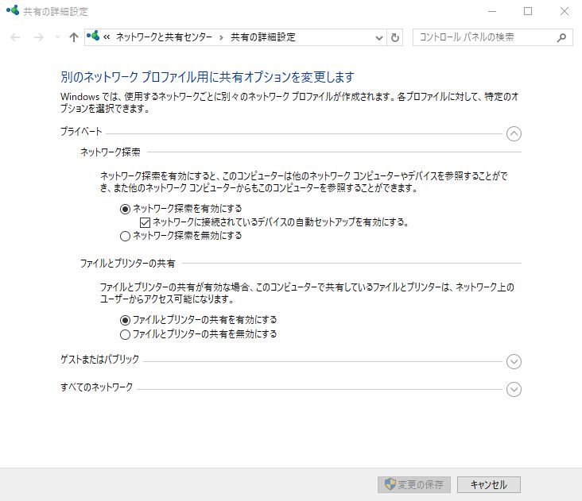Expand the すべてのネットワーク section
Image resolution: width=582 pixels, height=501 pixels.
514,389
